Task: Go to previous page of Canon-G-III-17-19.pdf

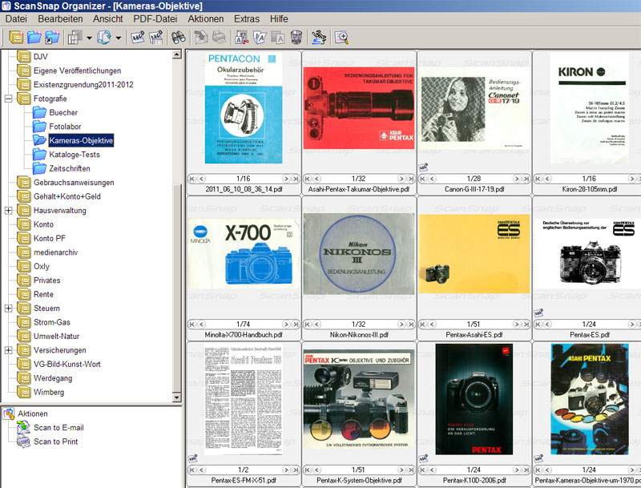Action: [432, 179]
